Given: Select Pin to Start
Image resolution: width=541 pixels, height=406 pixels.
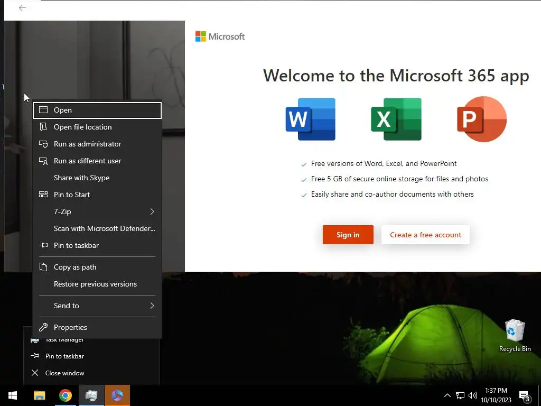Looking at the screenshot, I should [x=97, y=195].
